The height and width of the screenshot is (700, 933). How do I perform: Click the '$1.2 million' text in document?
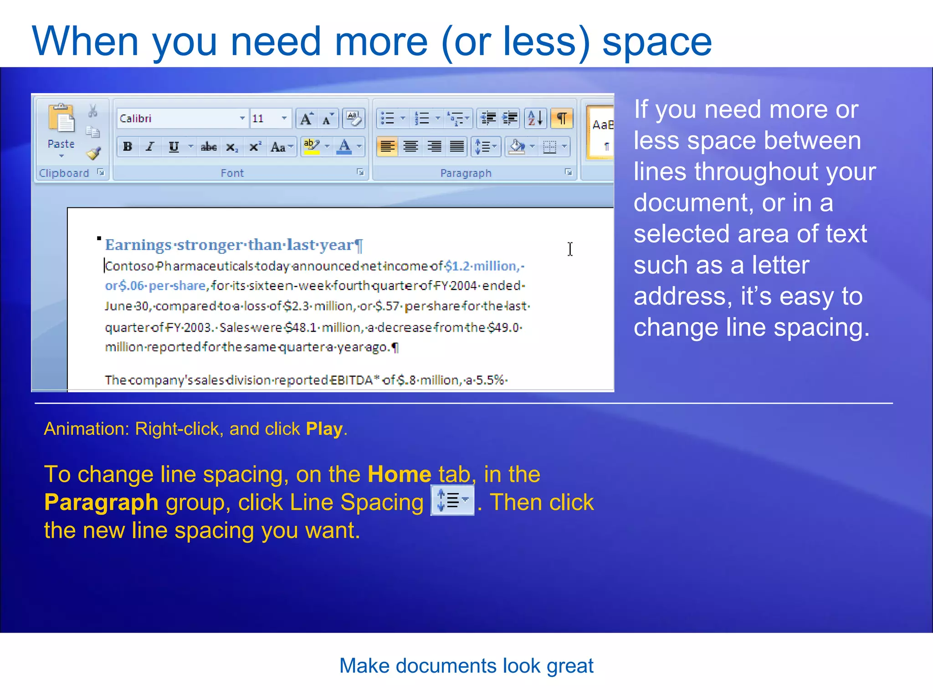pyautogui.click(x=482, y=266)
